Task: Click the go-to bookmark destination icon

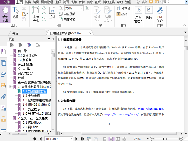Action: pyautogui.click(x=29, y=45)
